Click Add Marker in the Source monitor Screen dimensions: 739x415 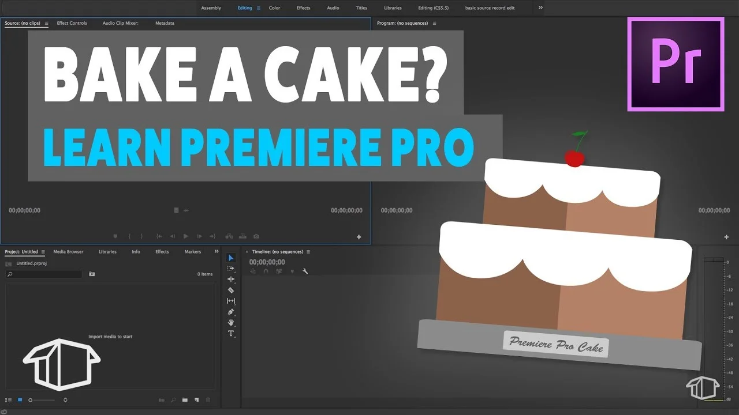pyautogui.click(x=115, y=236)
